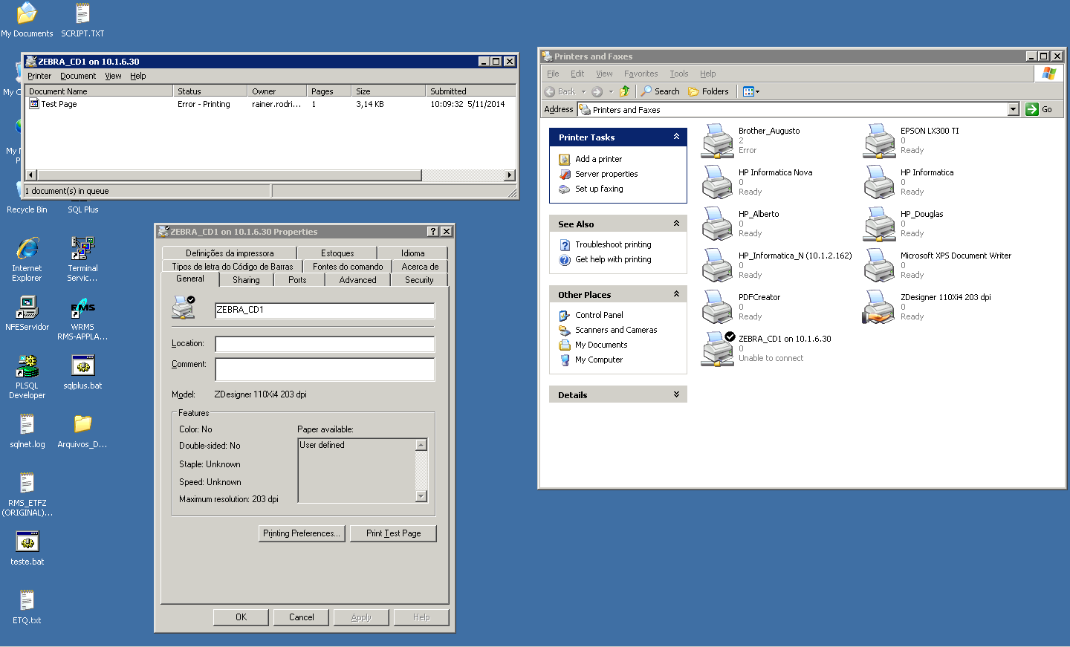Image resolution: width=1070 pixels, height=647 pixels.
Task: Open the Back history dropdown arrow
Action: pos(583,91)
